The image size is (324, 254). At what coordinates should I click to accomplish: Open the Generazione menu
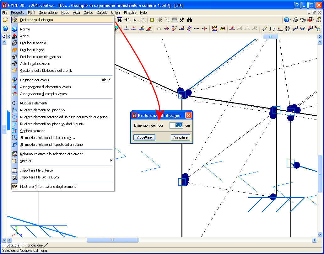[48, 13]
